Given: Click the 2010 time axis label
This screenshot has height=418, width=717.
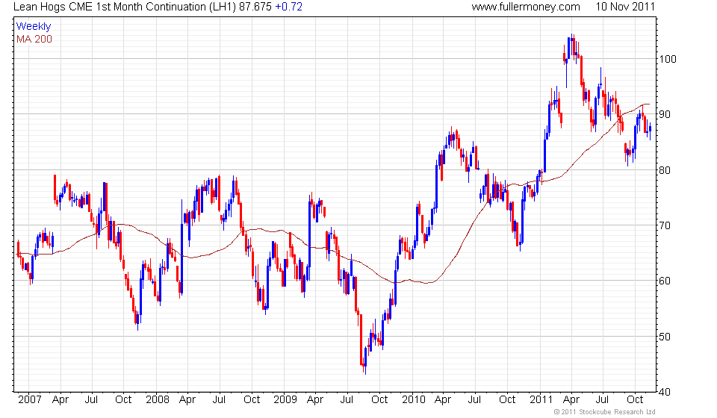Looking at the screenshot, I should pyautogui.click(x=413, y=400).
